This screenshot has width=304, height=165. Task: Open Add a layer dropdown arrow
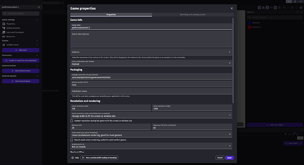click(x=301, y=143)
